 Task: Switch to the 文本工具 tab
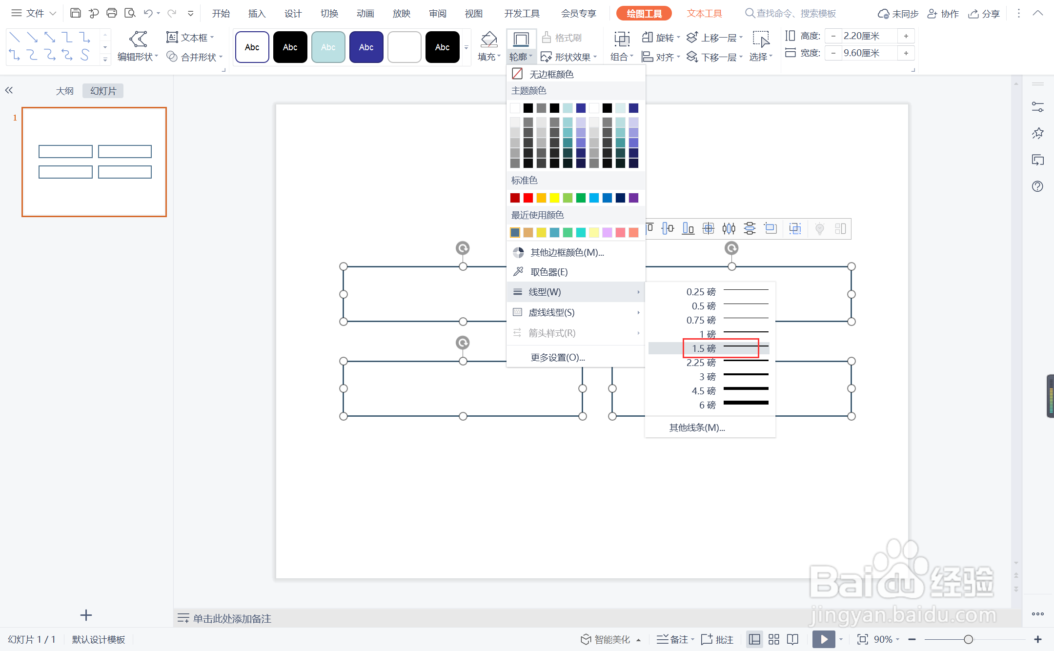(704, 14)
